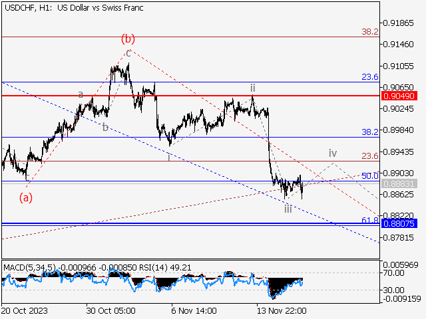The height and width of the screenshot is (319, 426).
Task: Click the 30 Oct 05:00 time label
Action: click(x=111, y=310)
